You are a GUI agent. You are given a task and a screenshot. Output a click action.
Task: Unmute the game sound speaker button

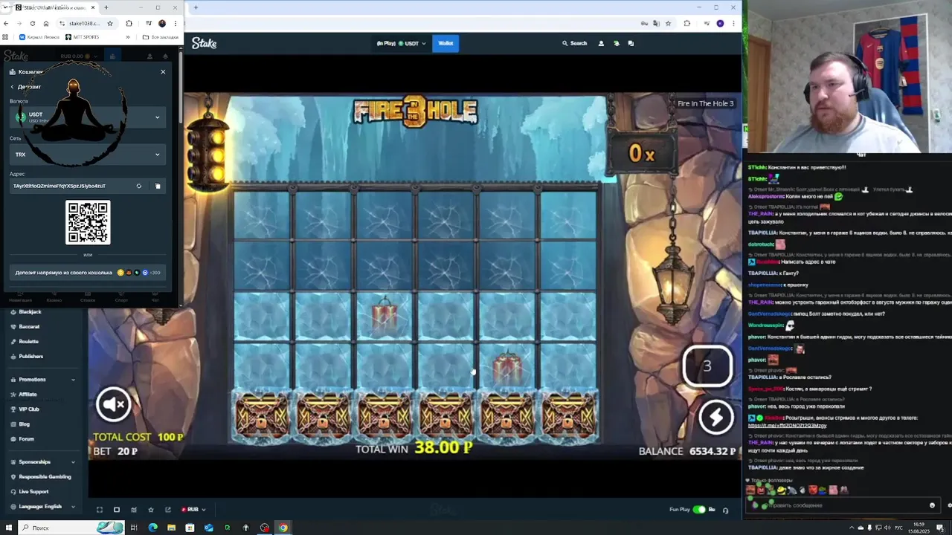pyautogui.click(x=114, y=403)
